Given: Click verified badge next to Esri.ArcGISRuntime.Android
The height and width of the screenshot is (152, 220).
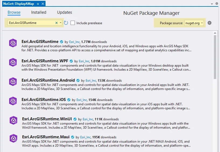Looking at the screenshot, I should tap(78, 81).
